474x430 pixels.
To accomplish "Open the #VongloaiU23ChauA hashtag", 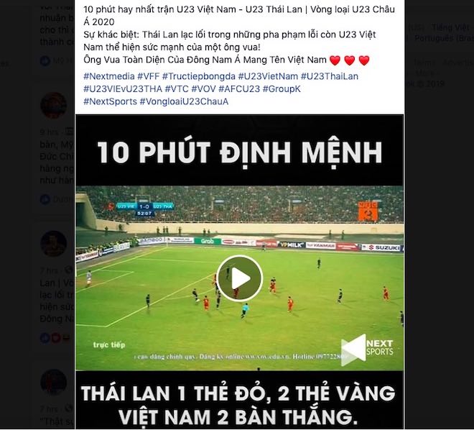I will click(x=184, y=101).
